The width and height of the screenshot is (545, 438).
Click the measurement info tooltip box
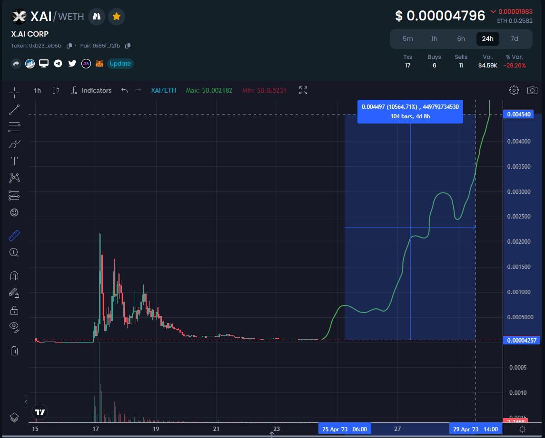point(410,112)
